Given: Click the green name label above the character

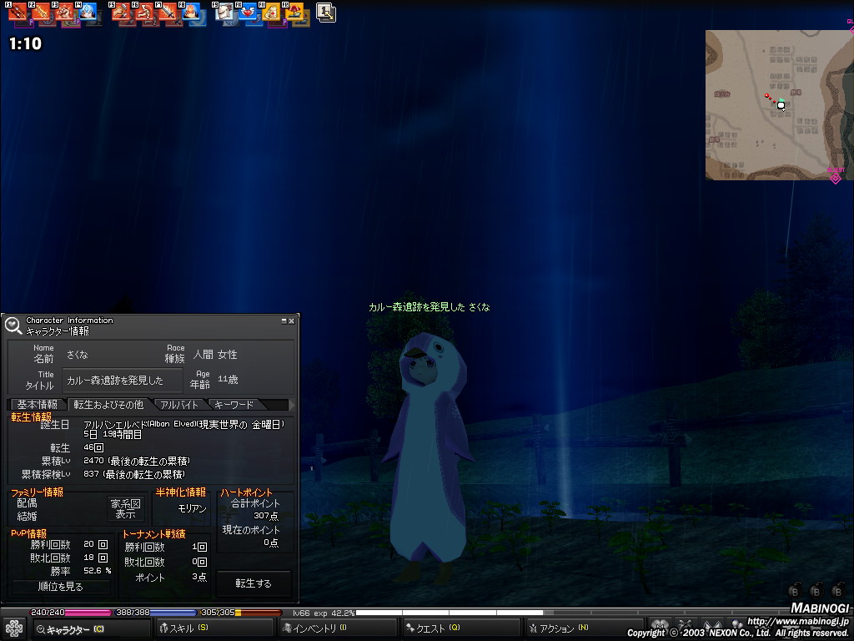Looking at the screenshot, I should (430, 307).
